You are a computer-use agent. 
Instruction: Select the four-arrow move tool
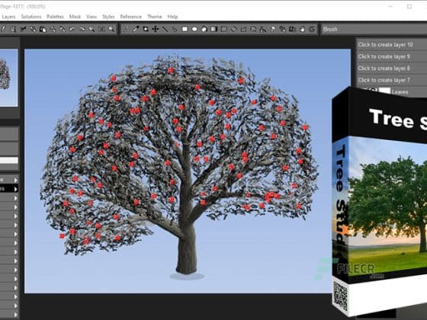click(x=156, y=29)
